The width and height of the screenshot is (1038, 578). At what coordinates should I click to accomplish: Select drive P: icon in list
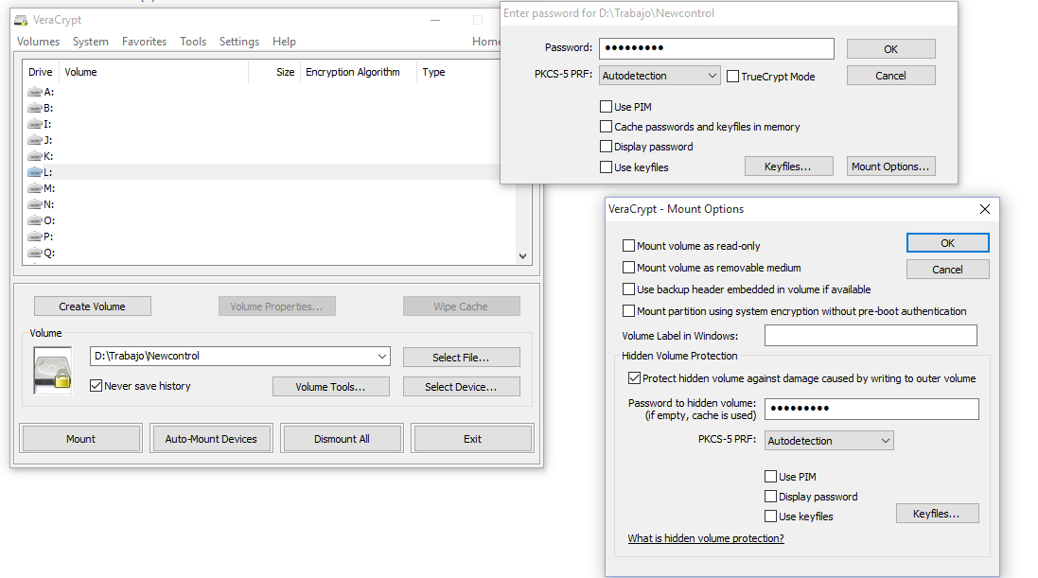click(34, 236)
